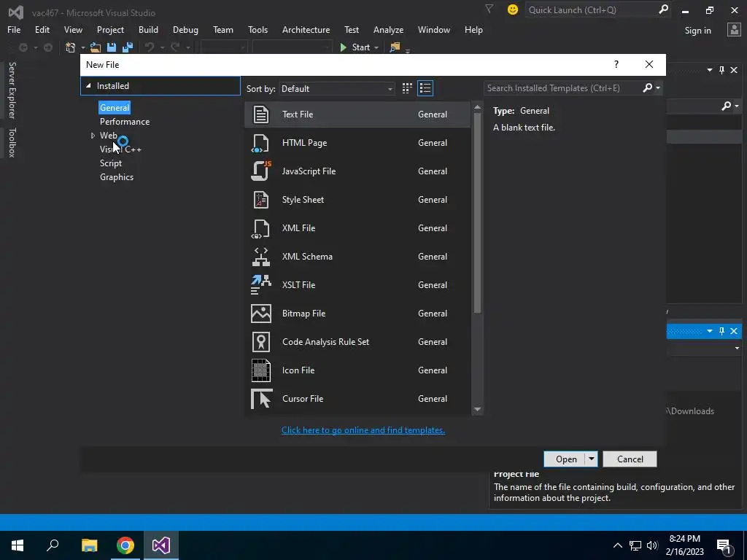The width and height of the screenshot is (747, 560).
Task: Select the Bitmap File template icon
Action: point(261,314)
